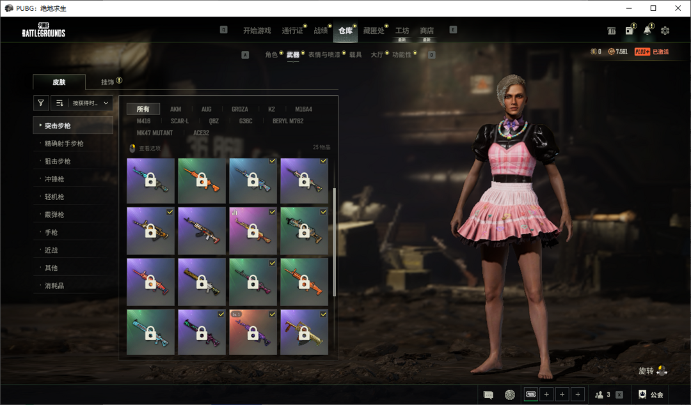Click the skin list vertical scrollbar
Image resolution: width=691 pixels, height=405 pixels.
click(x=334, y=241)
